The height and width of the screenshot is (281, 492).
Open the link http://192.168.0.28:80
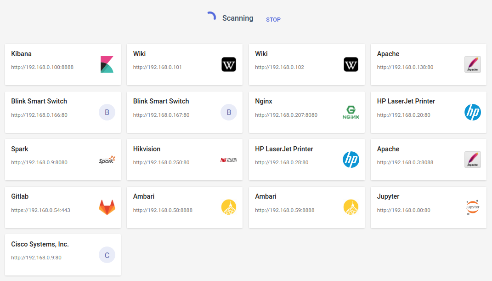pyautogui.click(x=282, y=162)
